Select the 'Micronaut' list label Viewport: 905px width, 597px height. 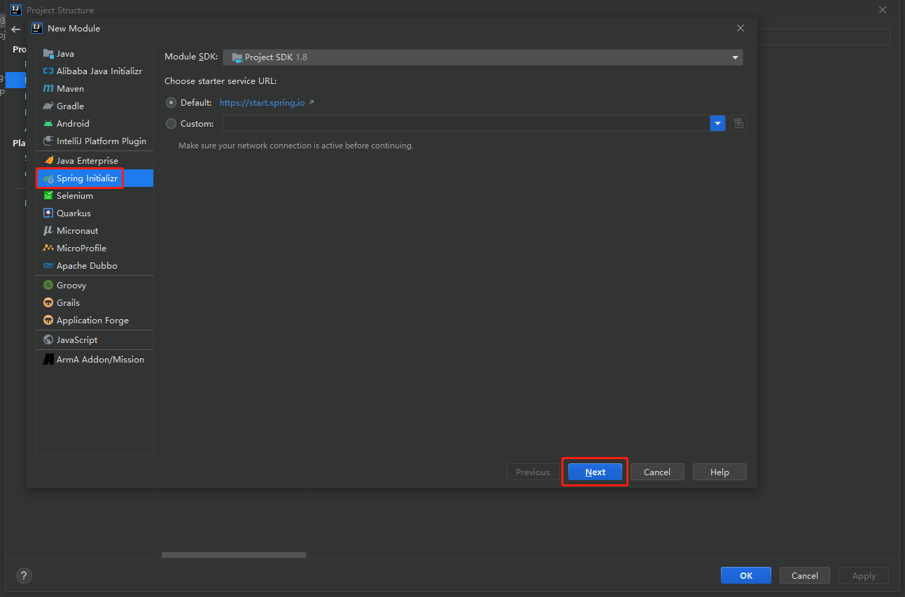tap(77, 231)
